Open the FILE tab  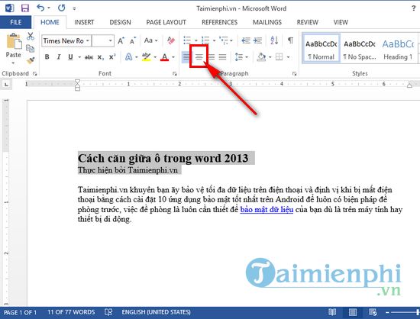[x=15, y=22]
